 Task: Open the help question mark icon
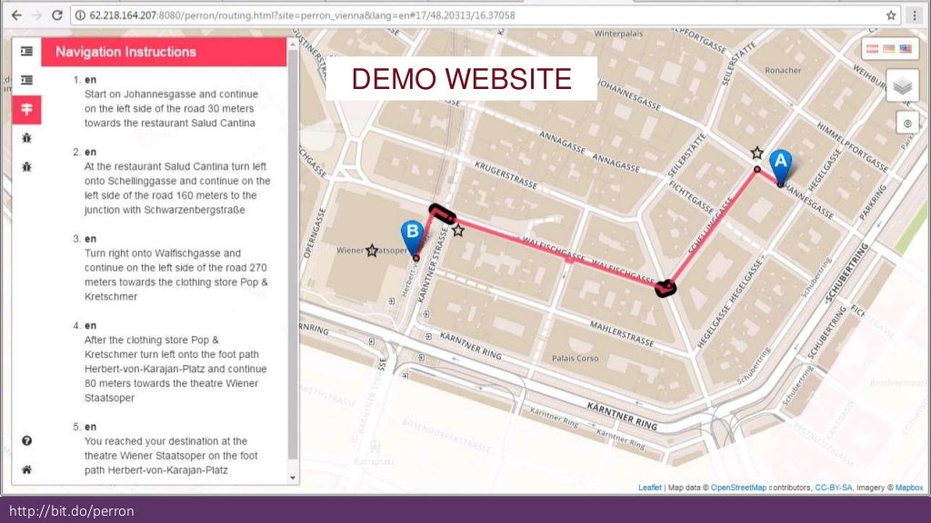coord(26,440)
